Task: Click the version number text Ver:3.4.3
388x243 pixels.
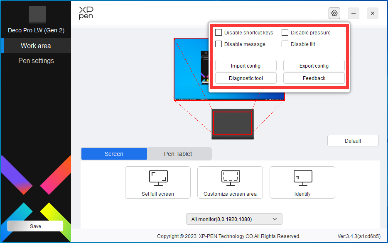Action: pos(359,236)
